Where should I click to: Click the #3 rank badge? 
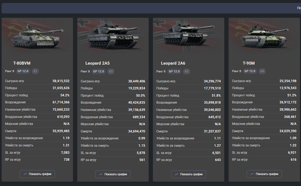coord(187,71)
